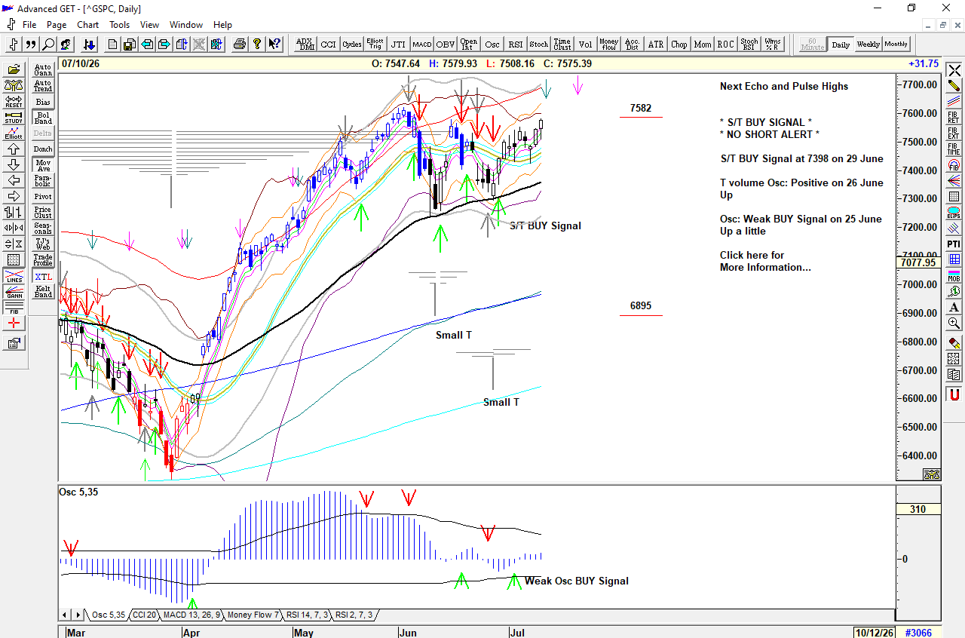Switch to the RSI 14, 7, 3 tab

click(308, 615)
